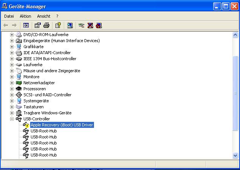The image size is (240, 170).
Task: Click the Update driver toolbar icon
Action: (x=82, y=25)
